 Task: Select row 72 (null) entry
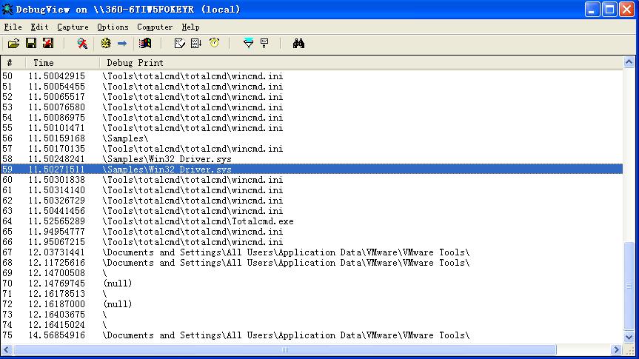[311, 304]
